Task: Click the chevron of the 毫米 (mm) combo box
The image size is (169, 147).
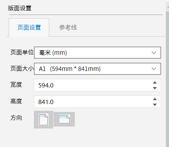Action: pyautogui.click(x=154, y=53)
